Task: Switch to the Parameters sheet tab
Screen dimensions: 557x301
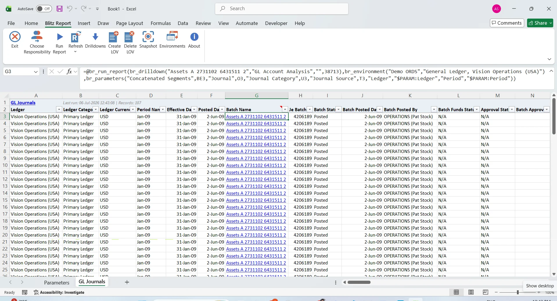Action: 57,282
